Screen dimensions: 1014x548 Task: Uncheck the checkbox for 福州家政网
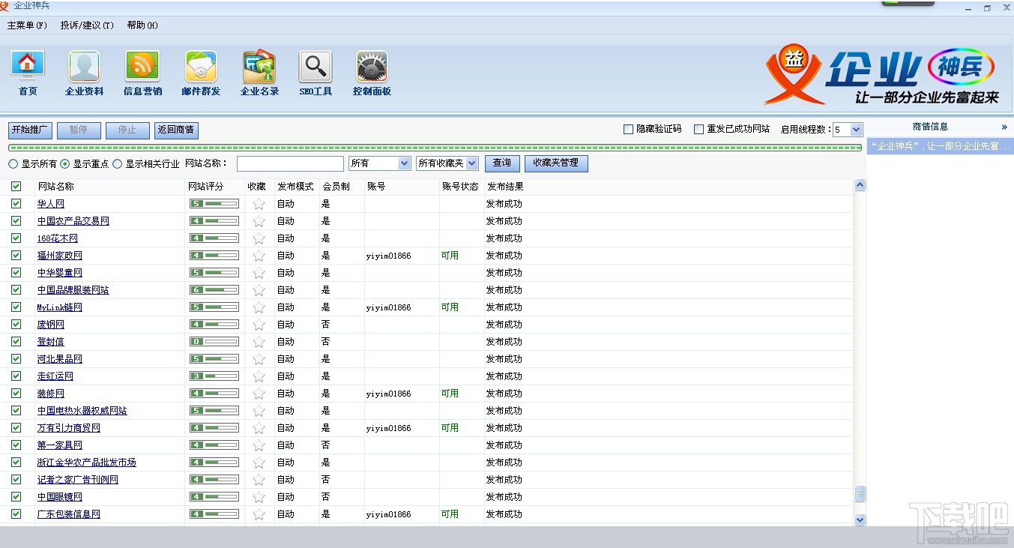[16, 256]
